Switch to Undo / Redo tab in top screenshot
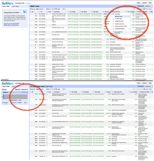Screen dimensions: 154x161 16,6
